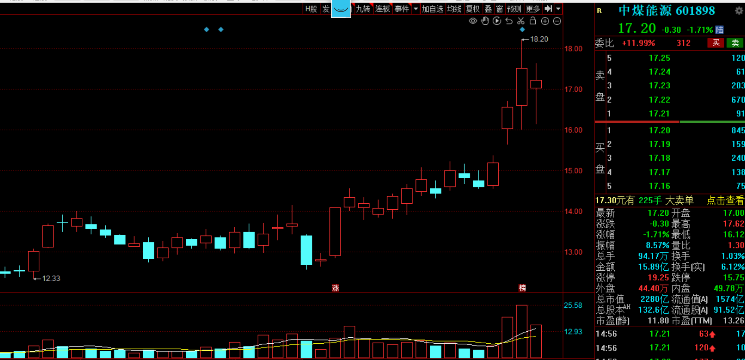Click the undo arrow icon
This screenshot has height=360, width=745.
pyautogui.click(x=509, y=21)
